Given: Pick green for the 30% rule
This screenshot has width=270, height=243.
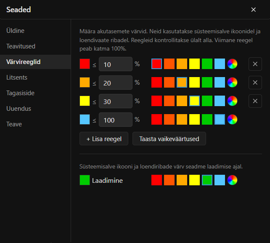Looking at the screenshot, I should point(207,101).
